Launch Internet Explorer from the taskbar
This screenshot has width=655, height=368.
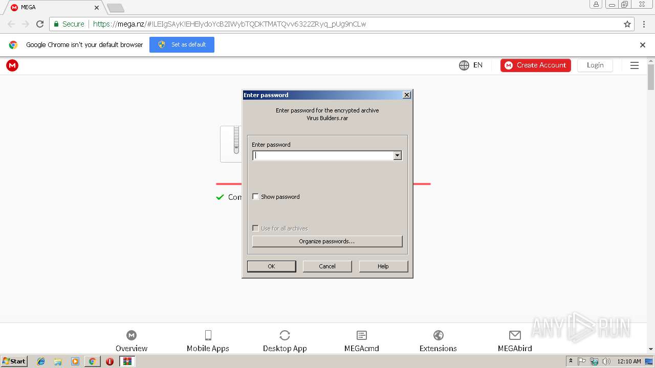41,361
